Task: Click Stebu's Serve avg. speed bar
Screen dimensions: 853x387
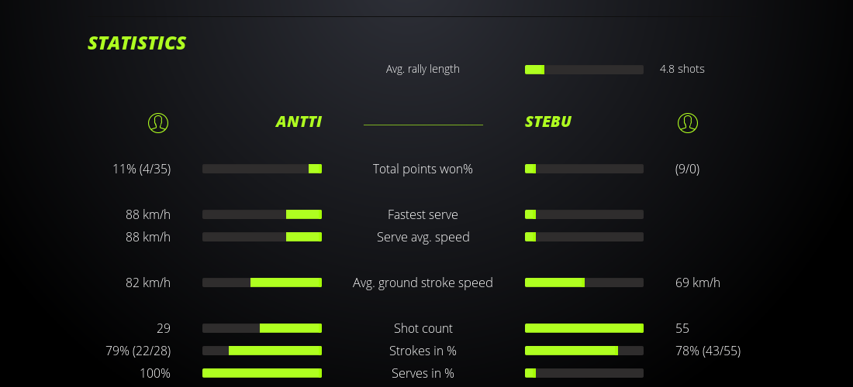Action: 584,237
